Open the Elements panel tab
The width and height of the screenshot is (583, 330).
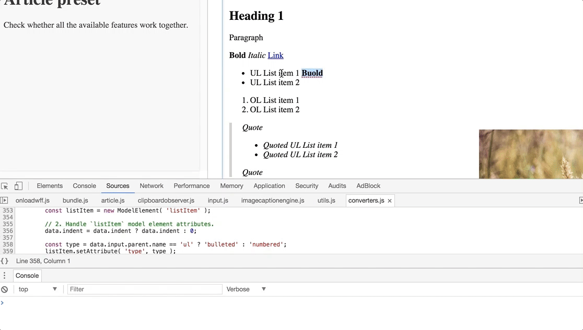[x=50, y=186]
